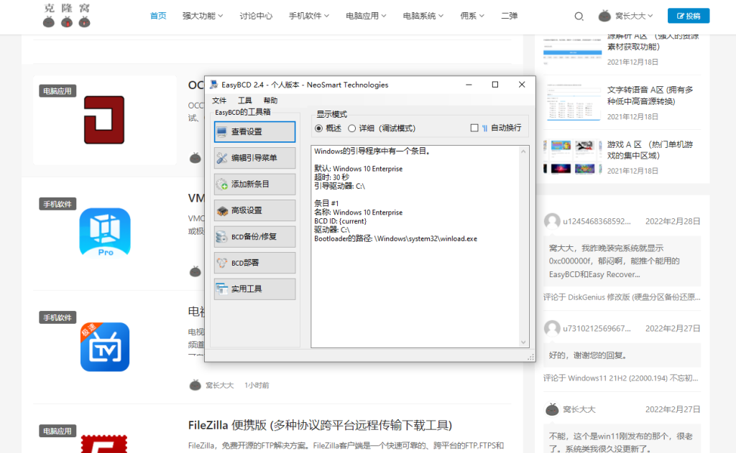This screenshot has height=453, width=736.
Task: Click the 手机软件 tag on 电视家 card
Action: pos(57,317)
